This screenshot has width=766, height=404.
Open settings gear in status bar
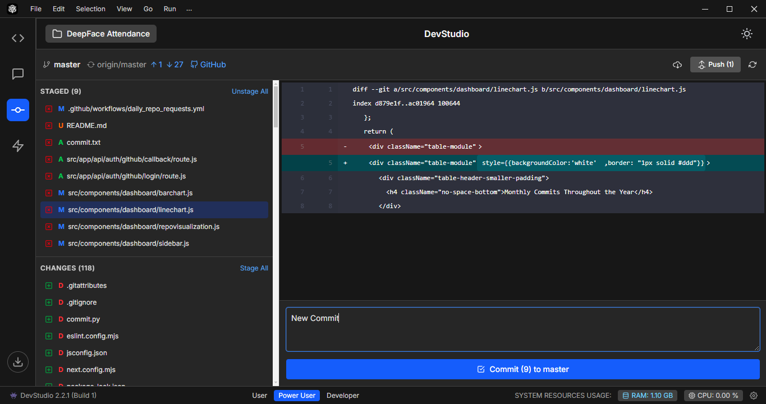click(754, 396)
